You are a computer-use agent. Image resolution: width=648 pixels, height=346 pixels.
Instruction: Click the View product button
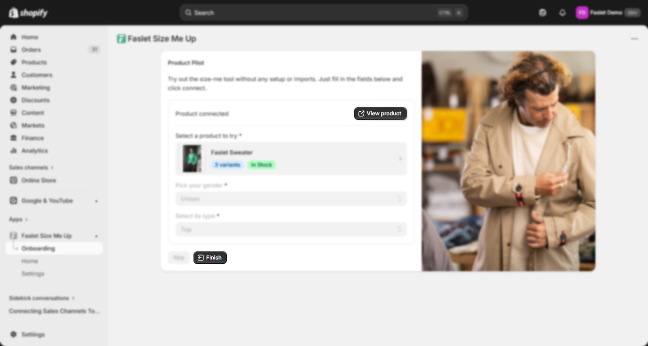pos(380,114)
